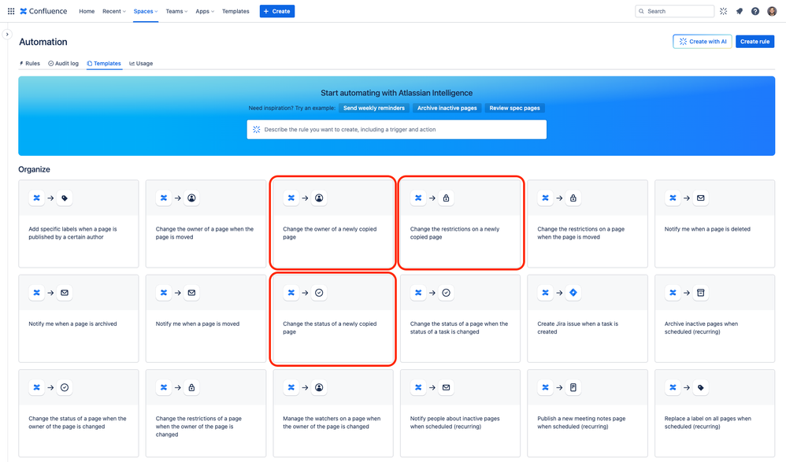Switch to the Audit log tab
The width and height of the screenshot is (786, 462).
(x=64, y=64)
